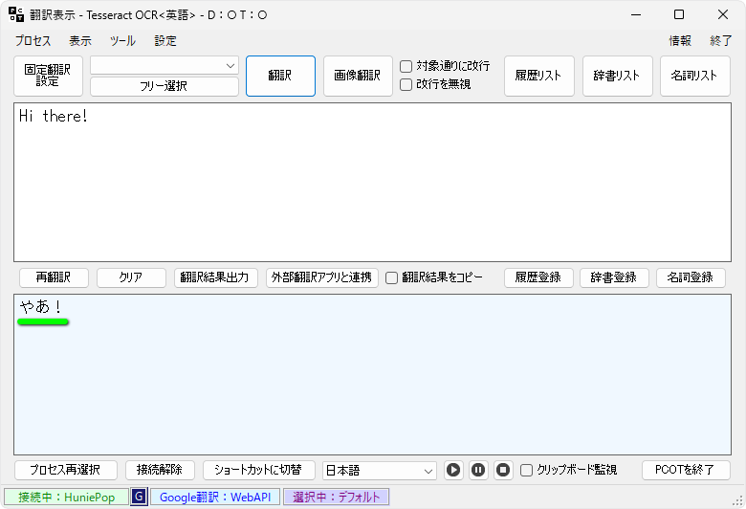
Task: Open the fixed translation preset dropdown
Action: [x=165, y=66]
